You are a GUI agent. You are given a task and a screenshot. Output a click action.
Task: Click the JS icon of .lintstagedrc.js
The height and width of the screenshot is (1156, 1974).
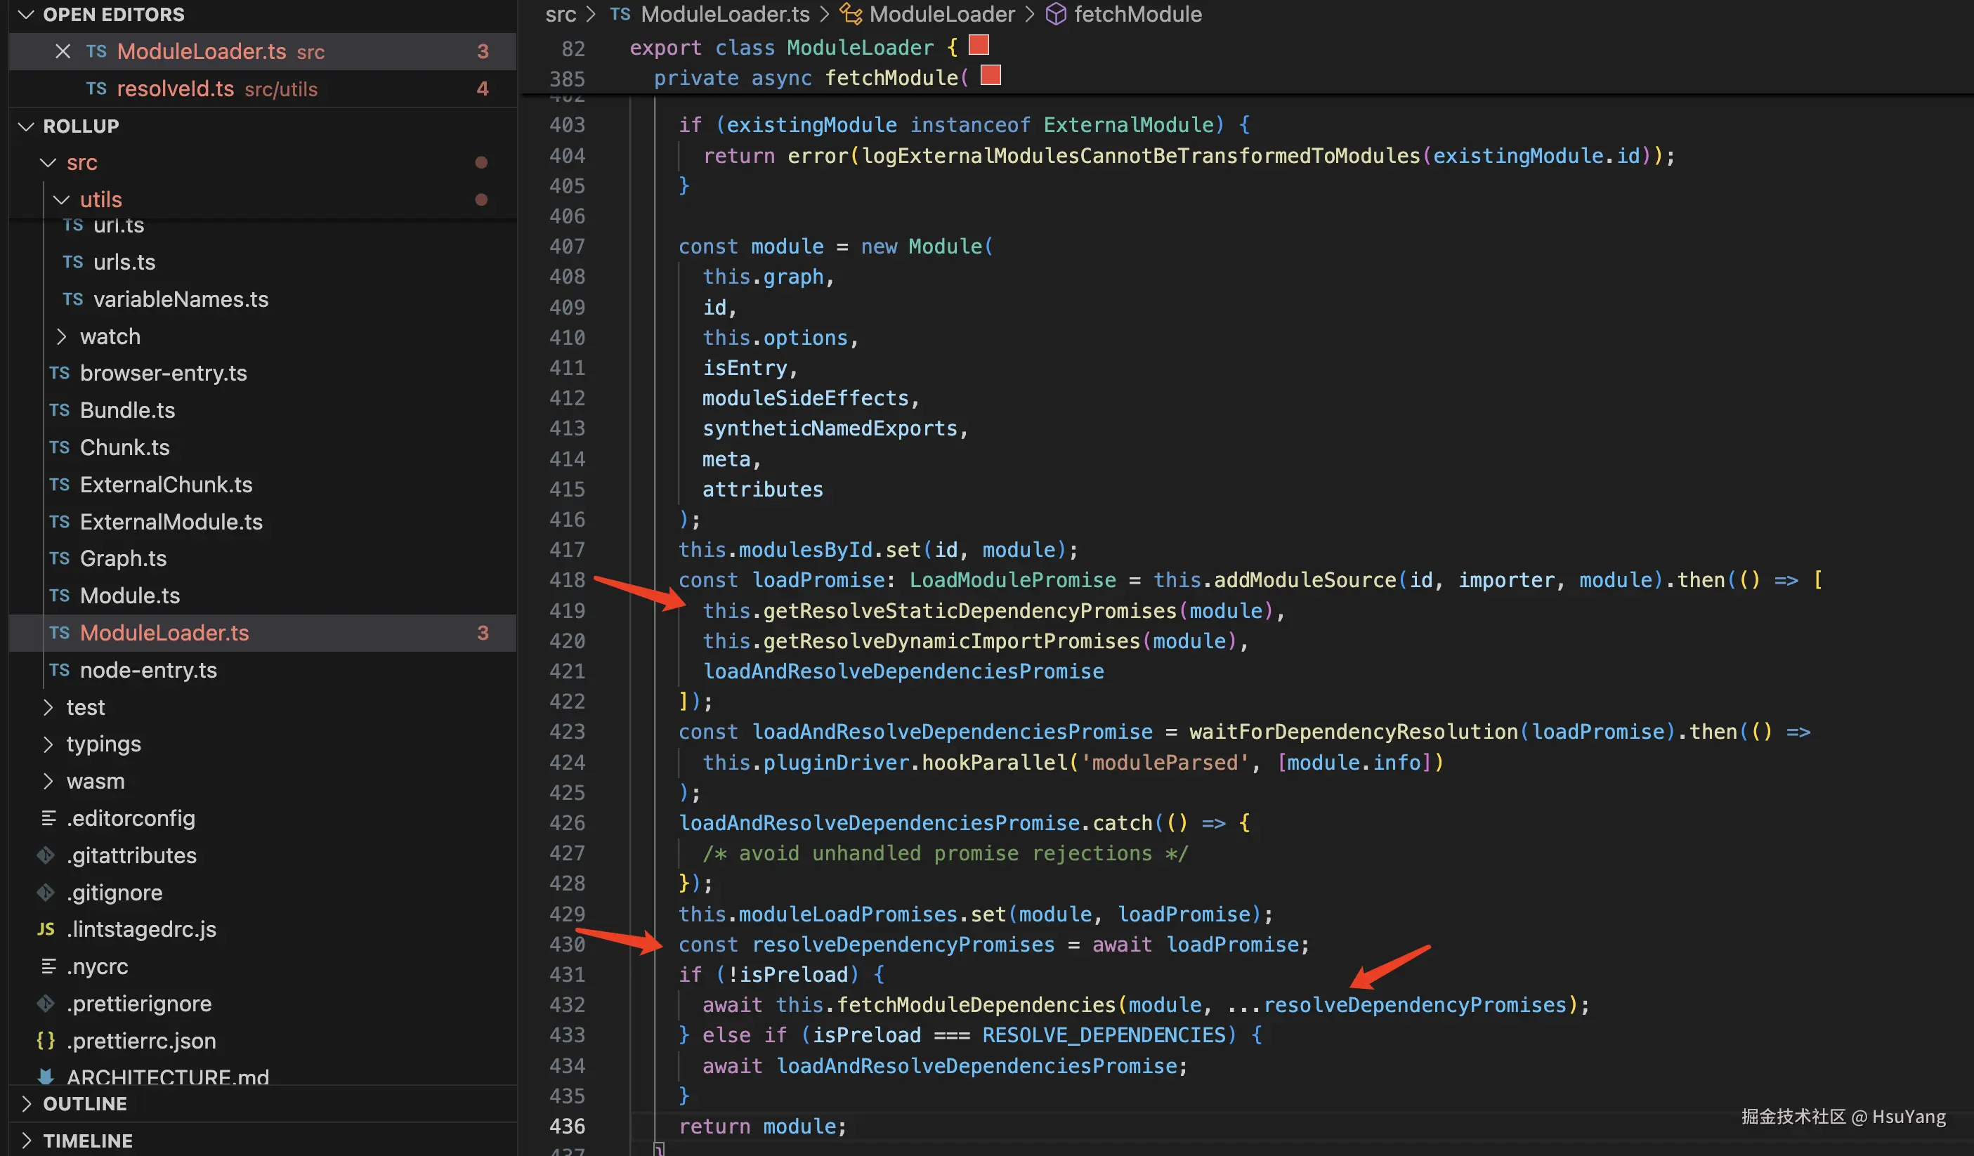pos(46,929)
